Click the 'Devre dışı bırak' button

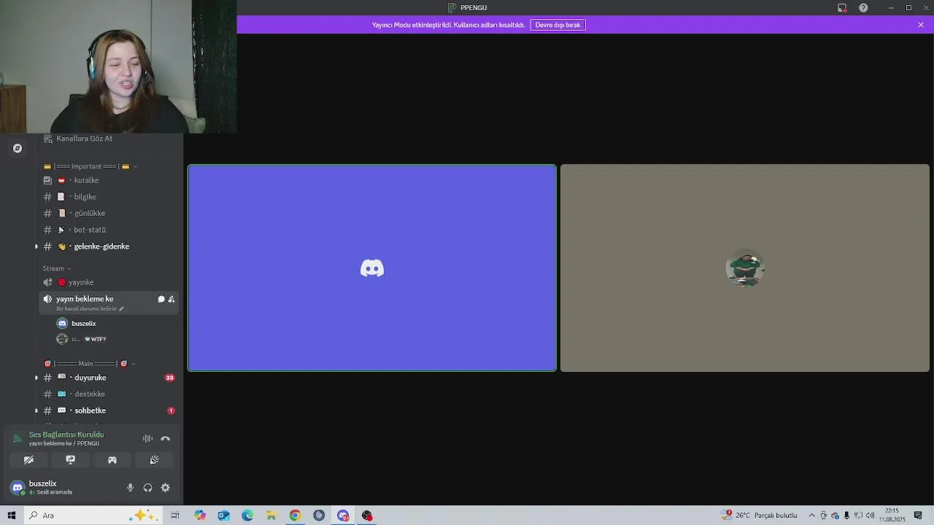558,25
